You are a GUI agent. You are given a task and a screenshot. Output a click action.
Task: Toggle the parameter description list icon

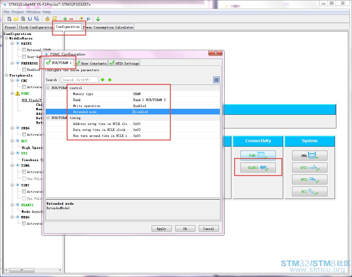click(217, 80)
